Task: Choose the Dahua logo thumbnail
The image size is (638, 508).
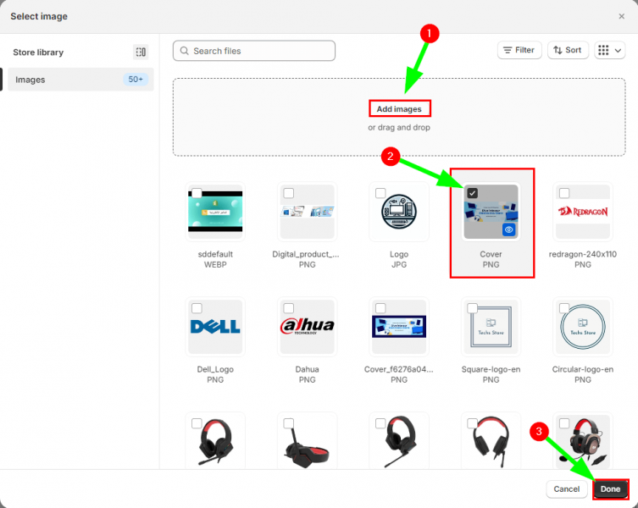Action: pos(307,327)
